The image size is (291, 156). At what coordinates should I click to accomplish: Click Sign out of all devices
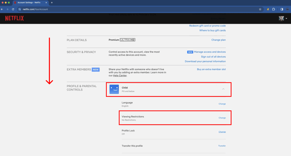(x=213, y=57)
